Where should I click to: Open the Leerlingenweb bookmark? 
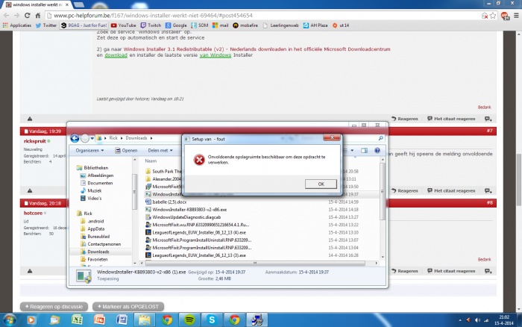point(280,25)
